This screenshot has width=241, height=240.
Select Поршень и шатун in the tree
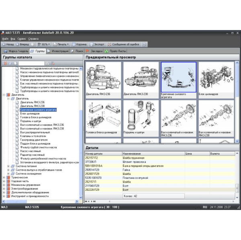click(30, 121)
